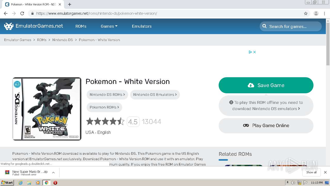Click the star rating row

click(105, 121)
